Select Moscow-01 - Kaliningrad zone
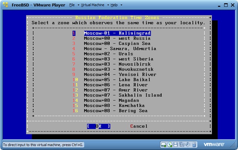The width and height of the screenshot is (238, 150). pyautogui.click(x=117, y=33)
